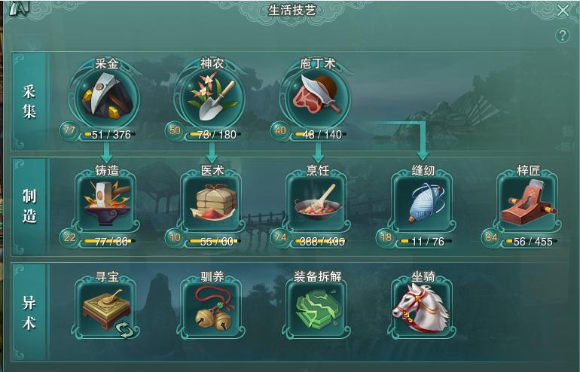This screenshot has width=580, height=372.
Task: Select the 坐骑 mount horse icon
Action: click(423, 309)
